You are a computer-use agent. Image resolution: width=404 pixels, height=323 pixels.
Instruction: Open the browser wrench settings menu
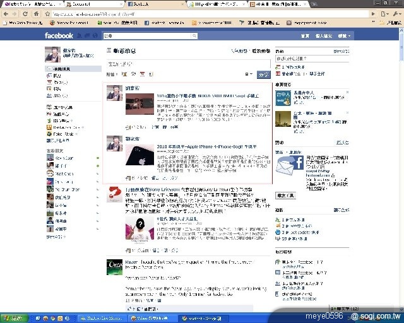tap(396, 13)
